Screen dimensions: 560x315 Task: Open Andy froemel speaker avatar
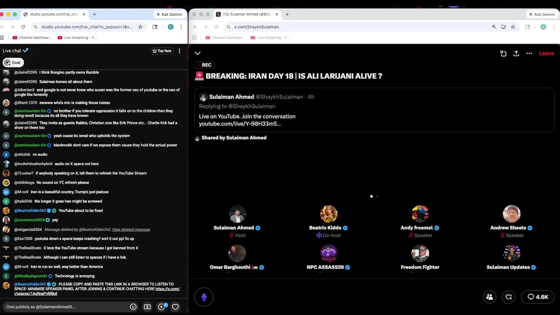(x=420, y=214)
